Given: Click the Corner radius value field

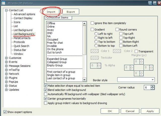Looking at the screenshot, I should [147, 88].
